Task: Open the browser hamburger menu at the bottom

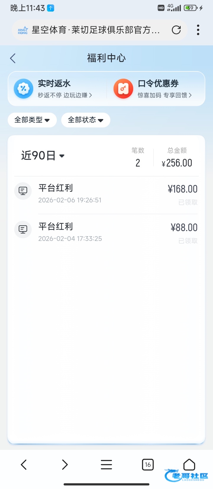Action: tap(106, 465)
